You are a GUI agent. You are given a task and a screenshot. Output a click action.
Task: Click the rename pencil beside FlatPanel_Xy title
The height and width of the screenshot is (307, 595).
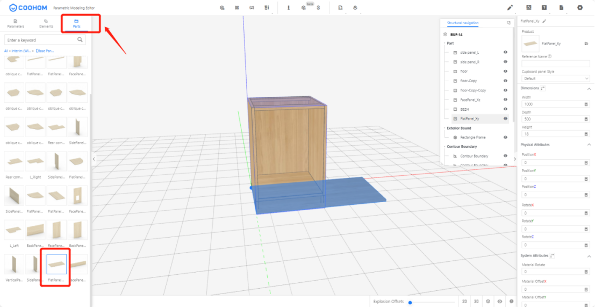click(544, 21)
